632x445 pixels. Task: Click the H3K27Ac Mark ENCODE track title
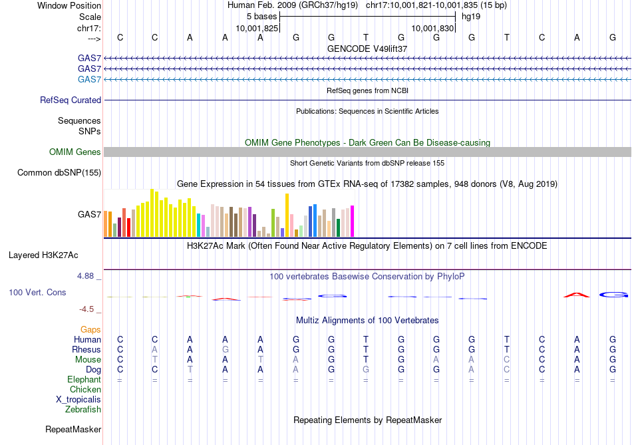point(367,246)
